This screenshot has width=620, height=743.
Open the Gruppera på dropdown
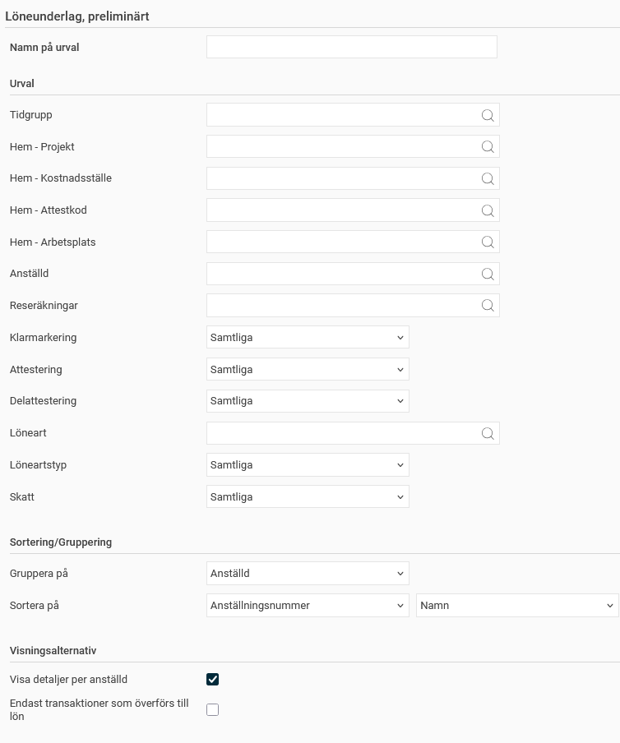coord(308,574)
